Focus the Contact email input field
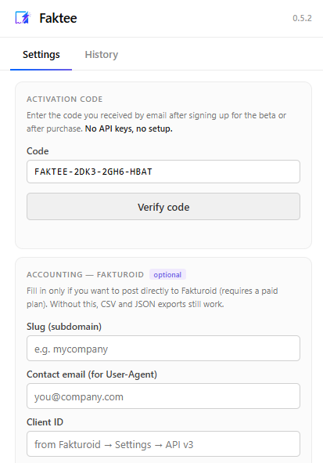This screenshot has height=463, width=323. tap(163, 396)
